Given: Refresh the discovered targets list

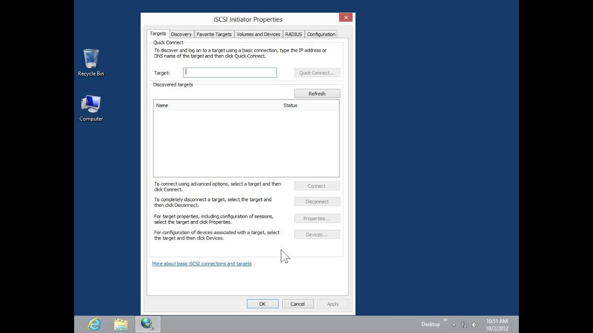Looking at the screenshot, I should (317, 93).
